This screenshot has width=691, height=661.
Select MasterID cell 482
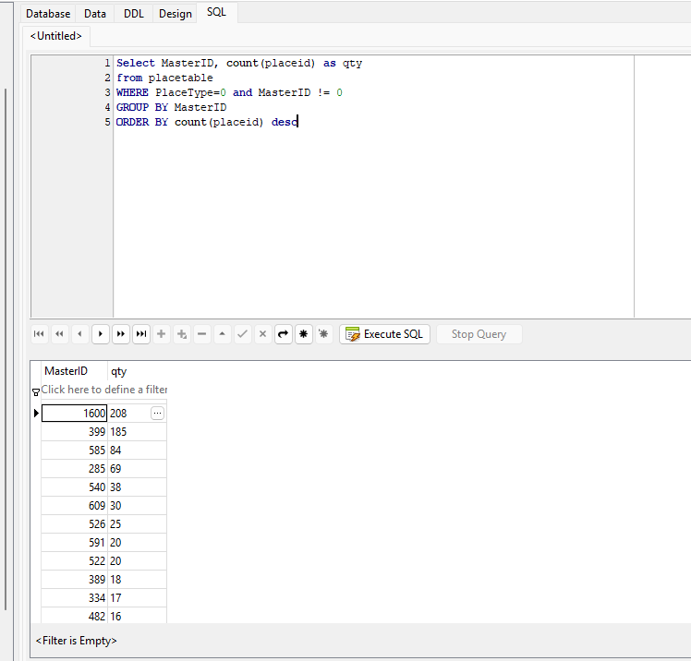[x=74, y=616]
